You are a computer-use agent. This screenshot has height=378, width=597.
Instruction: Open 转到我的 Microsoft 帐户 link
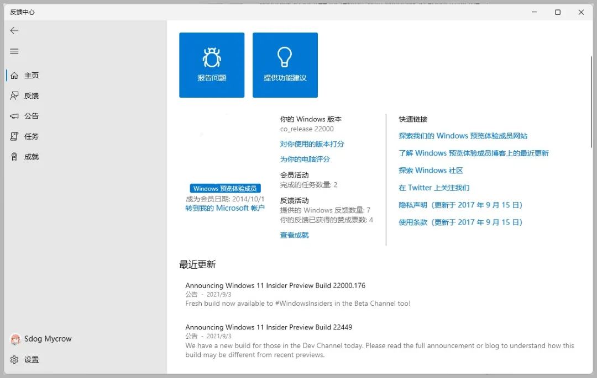pyautogui.click(x=224, y=208)
